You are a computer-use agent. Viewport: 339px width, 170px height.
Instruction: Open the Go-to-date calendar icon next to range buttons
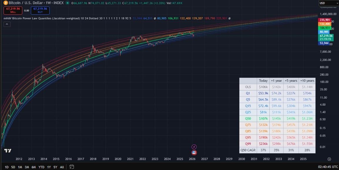[x=71, y=167]
